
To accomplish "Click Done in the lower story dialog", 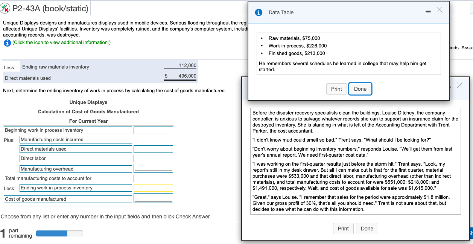I will tap(367, 229).
